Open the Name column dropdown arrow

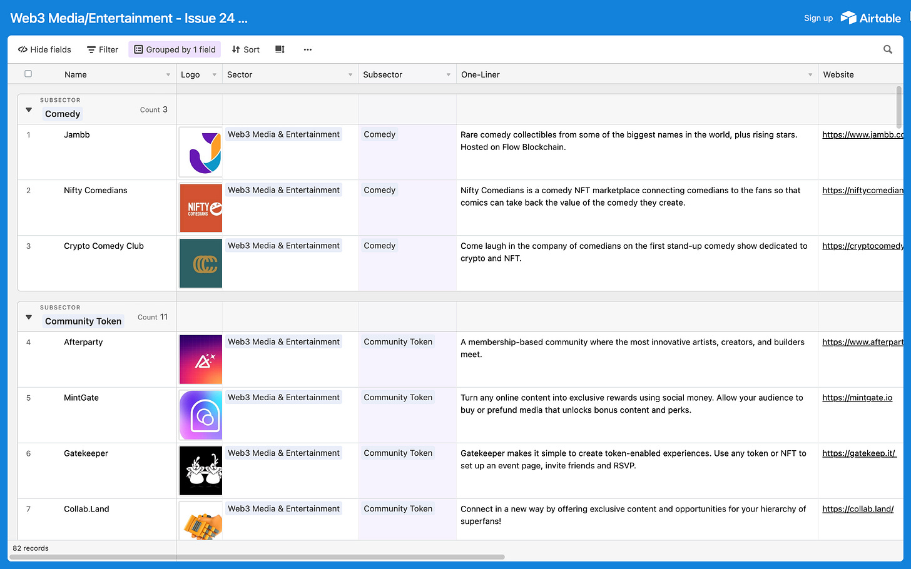click(168, 75)
